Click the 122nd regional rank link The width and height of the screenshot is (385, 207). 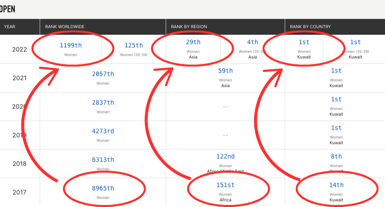(x=225, y=156)
